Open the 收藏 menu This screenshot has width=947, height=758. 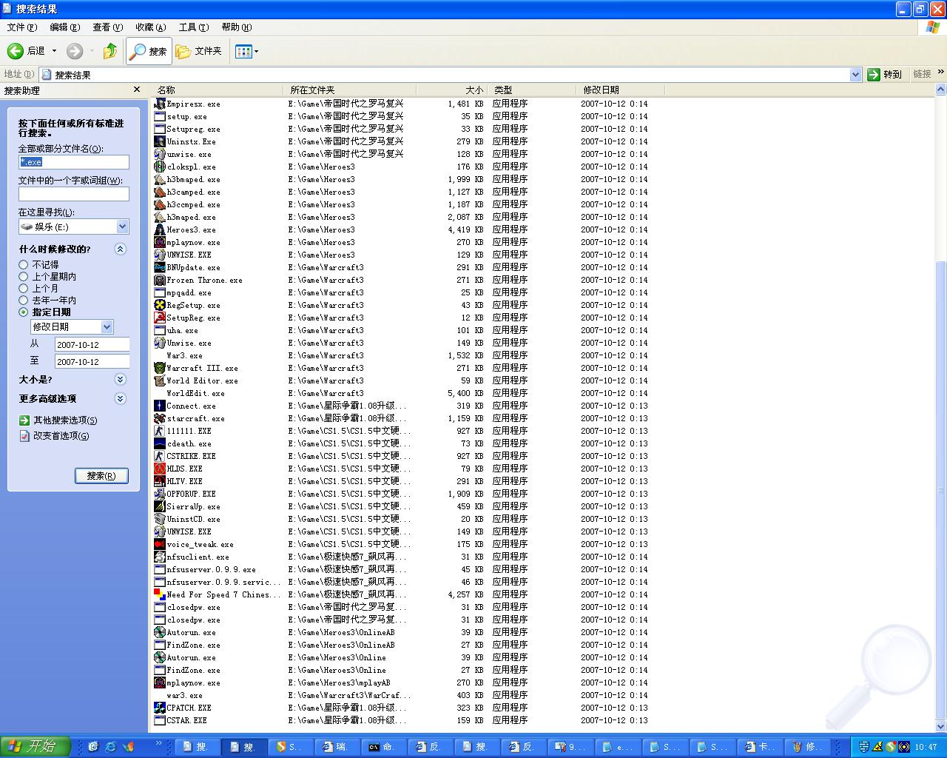click(x=150, y=27)
